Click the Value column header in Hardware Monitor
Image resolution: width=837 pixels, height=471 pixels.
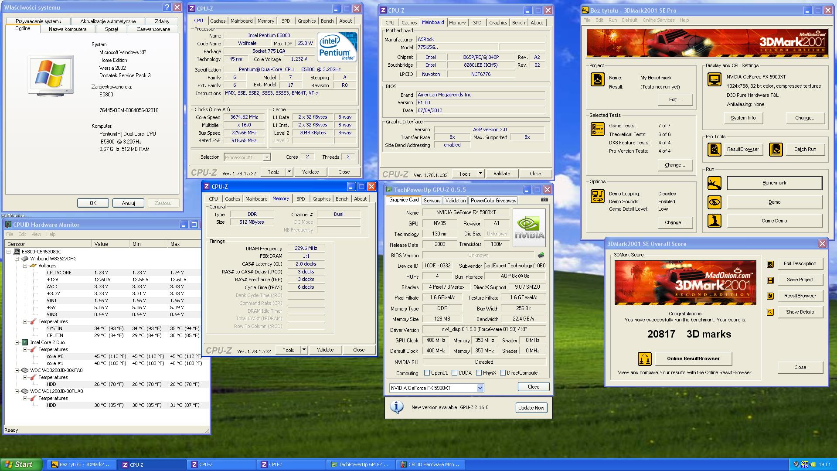[111, 244]
